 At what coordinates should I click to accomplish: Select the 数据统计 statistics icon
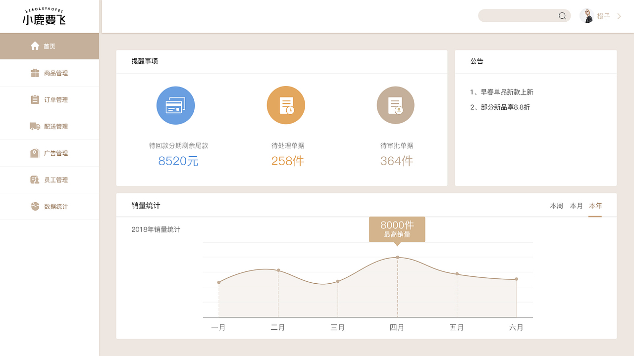35,206
